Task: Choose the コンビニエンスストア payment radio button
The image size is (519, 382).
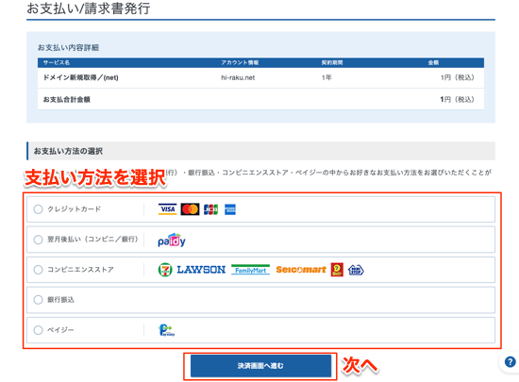Action: (x=39, y=270)
